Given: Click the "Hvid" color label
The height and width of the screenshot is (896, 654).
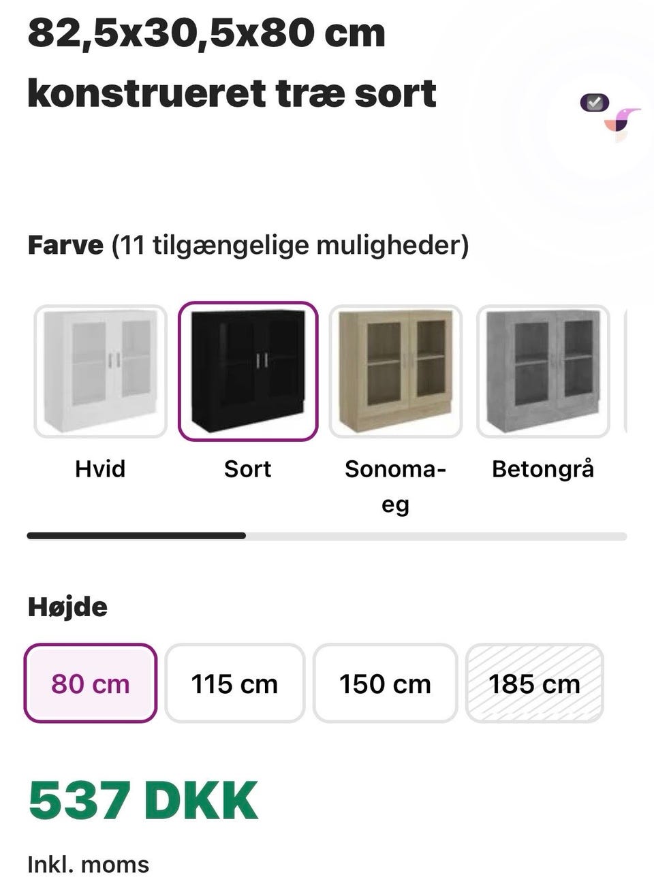Looking at the screenshot, I should (100, 469).
